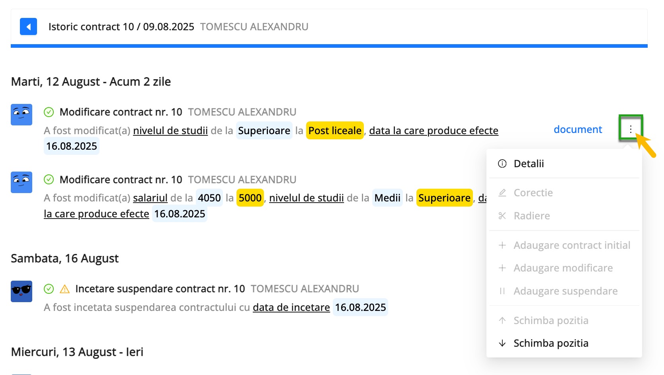Click the 'Post liceale' yellow value tag
The height and width of the screenshot is (375, 664).
335,131
